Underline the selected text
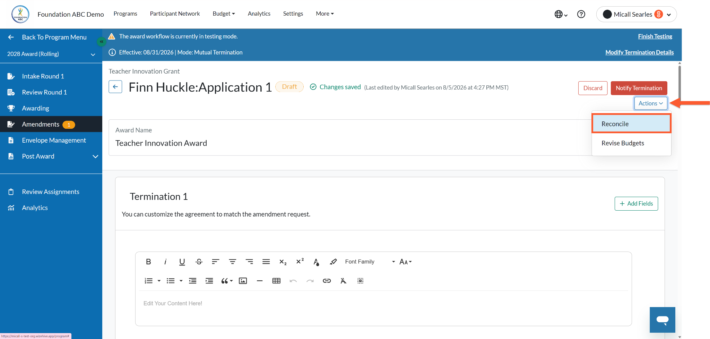The width and height of the screenshot is (710, 339). [182, 262]
